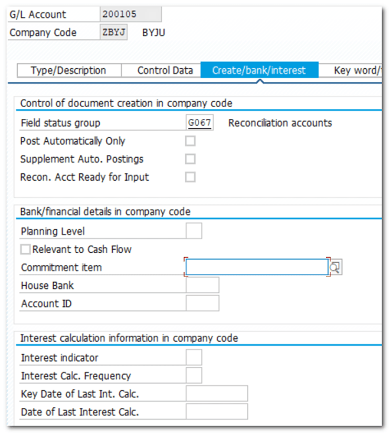This screenshot has height=433, width=389.
Task: Open the Control Data tab
Action: [165, 70]
